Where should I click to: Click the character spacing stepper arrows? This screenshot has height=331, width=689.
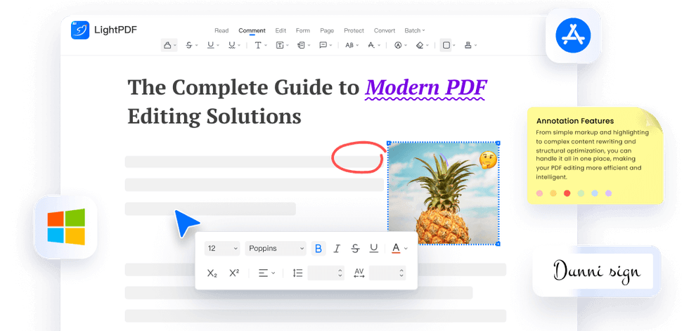(401, 273)
